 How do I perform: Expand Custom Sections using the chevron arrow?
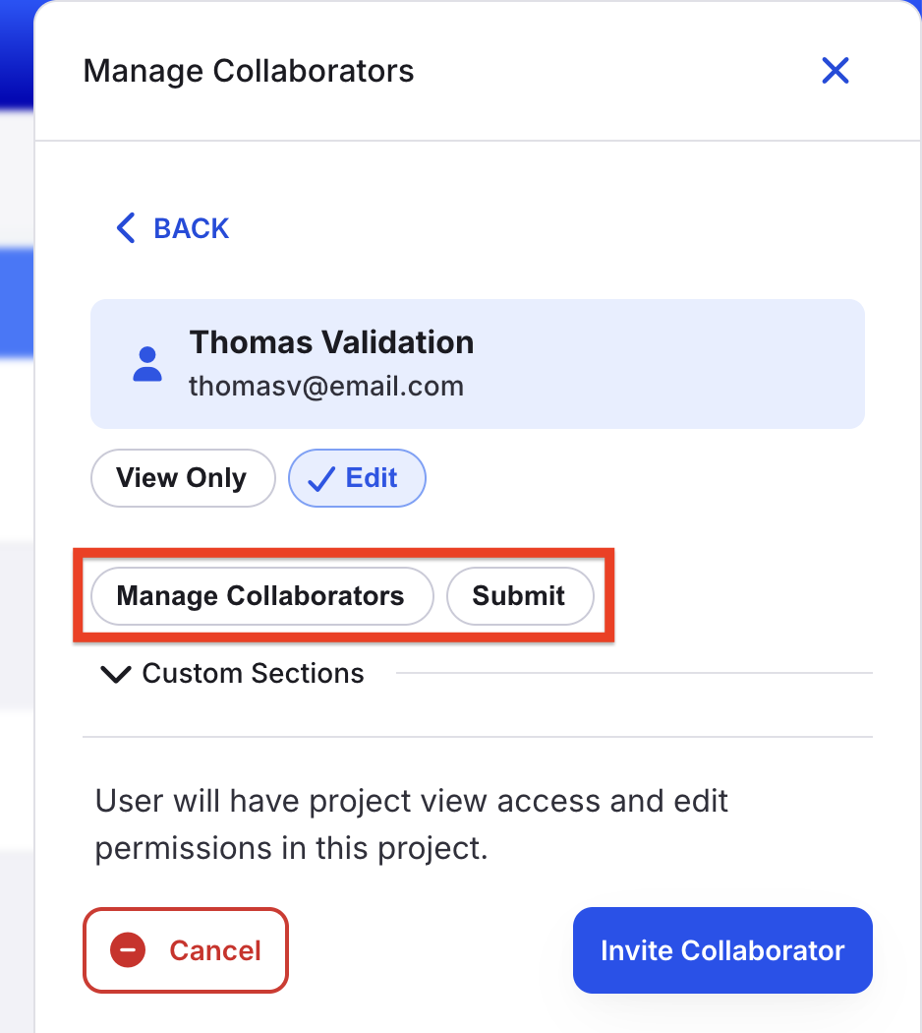(115, 674)
